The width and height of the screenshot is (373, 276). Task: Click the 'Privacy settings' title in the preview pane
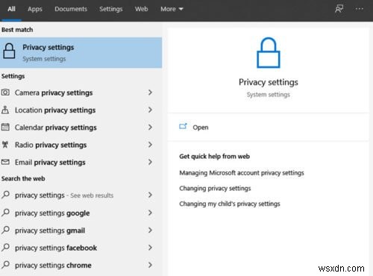click(269, 82)
